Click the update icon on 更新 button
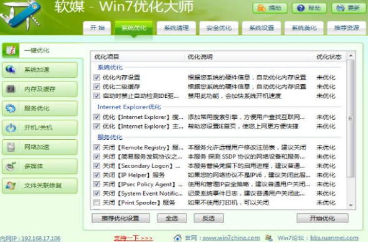The image size is (368, 242). (x=340, y=8)
